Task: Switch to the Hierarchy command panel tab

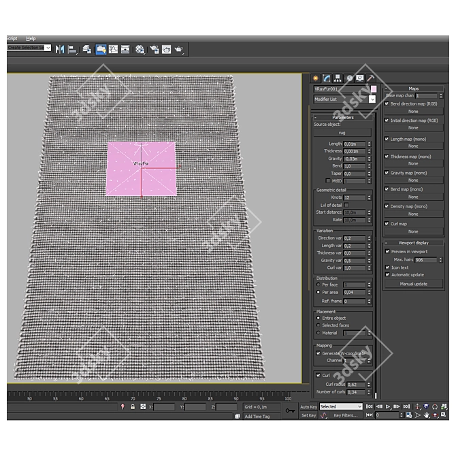Action: (x=338, y=78)
